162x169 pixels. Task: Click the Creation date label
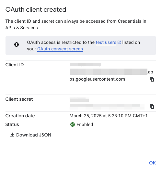point(20,116)
